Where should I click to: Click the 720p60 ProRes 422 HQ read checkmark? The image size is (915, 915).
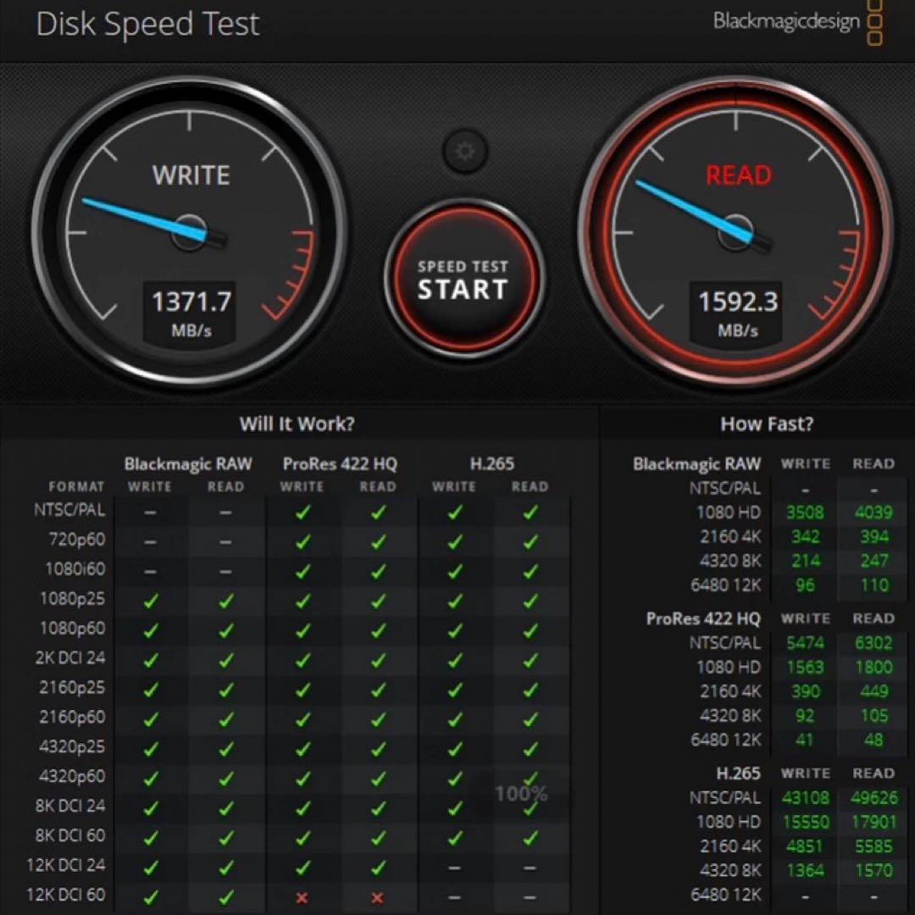point(377,541)
